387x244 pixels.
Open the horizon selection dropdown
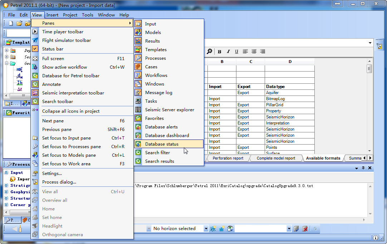(x=206, y=229)
